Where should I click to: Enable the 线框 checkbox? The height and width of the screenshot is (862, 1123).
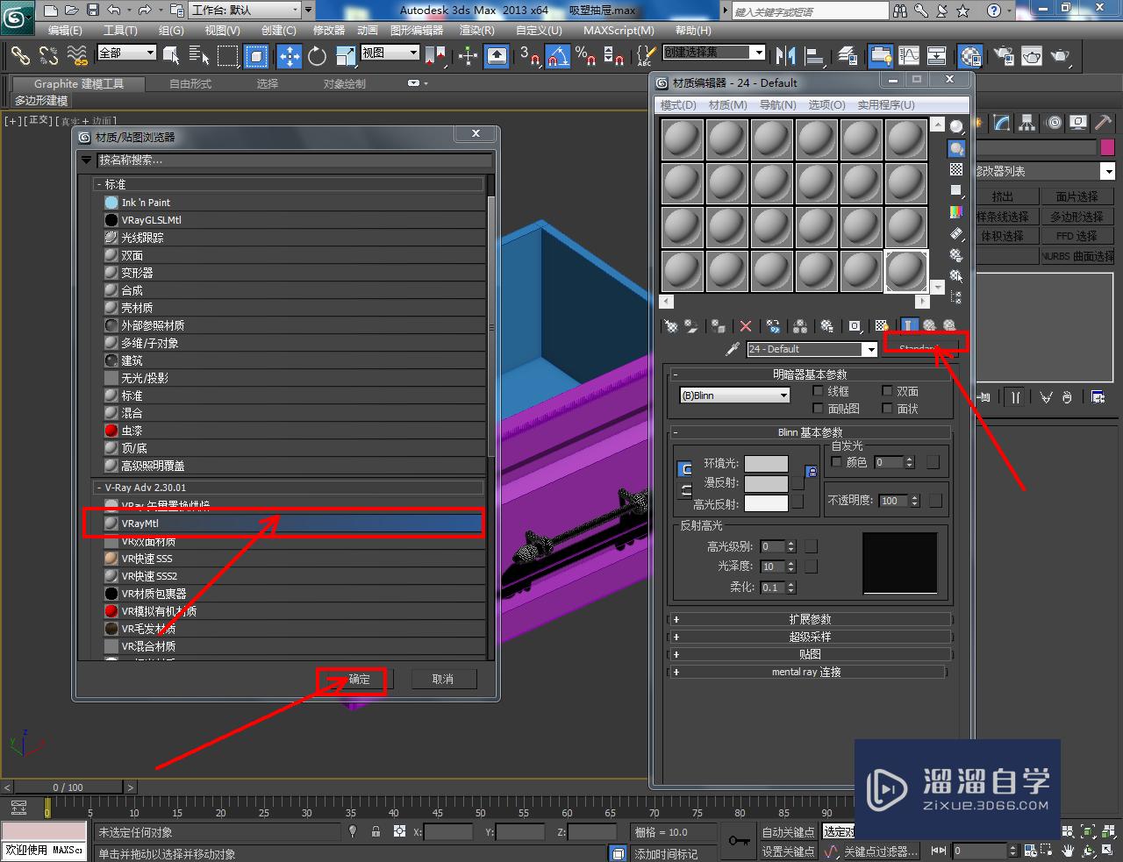[819, 391]
